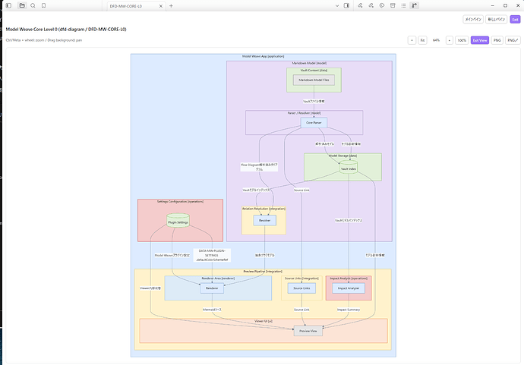Reset zoom with the 100% button
This screenshot has width=524, height=365.
pos(462,40)
